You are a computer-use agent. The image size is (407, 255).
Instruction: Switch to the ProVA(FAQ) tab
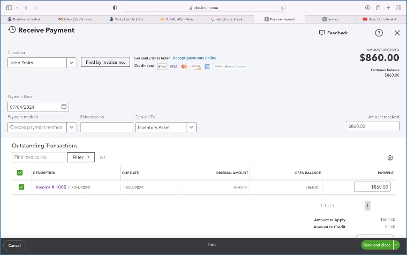pyautogui.click(x=178, y=19)
